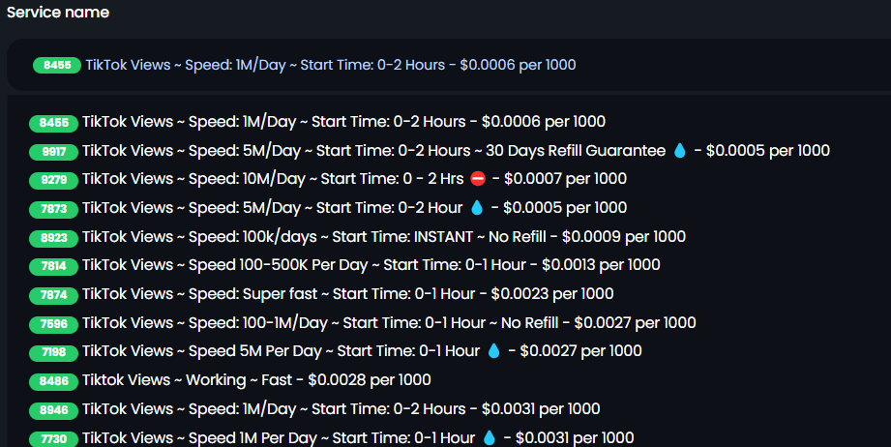
Task: Choose the 1M/Day option priced $0.0031 ID 8946
Action: (314, 409)
